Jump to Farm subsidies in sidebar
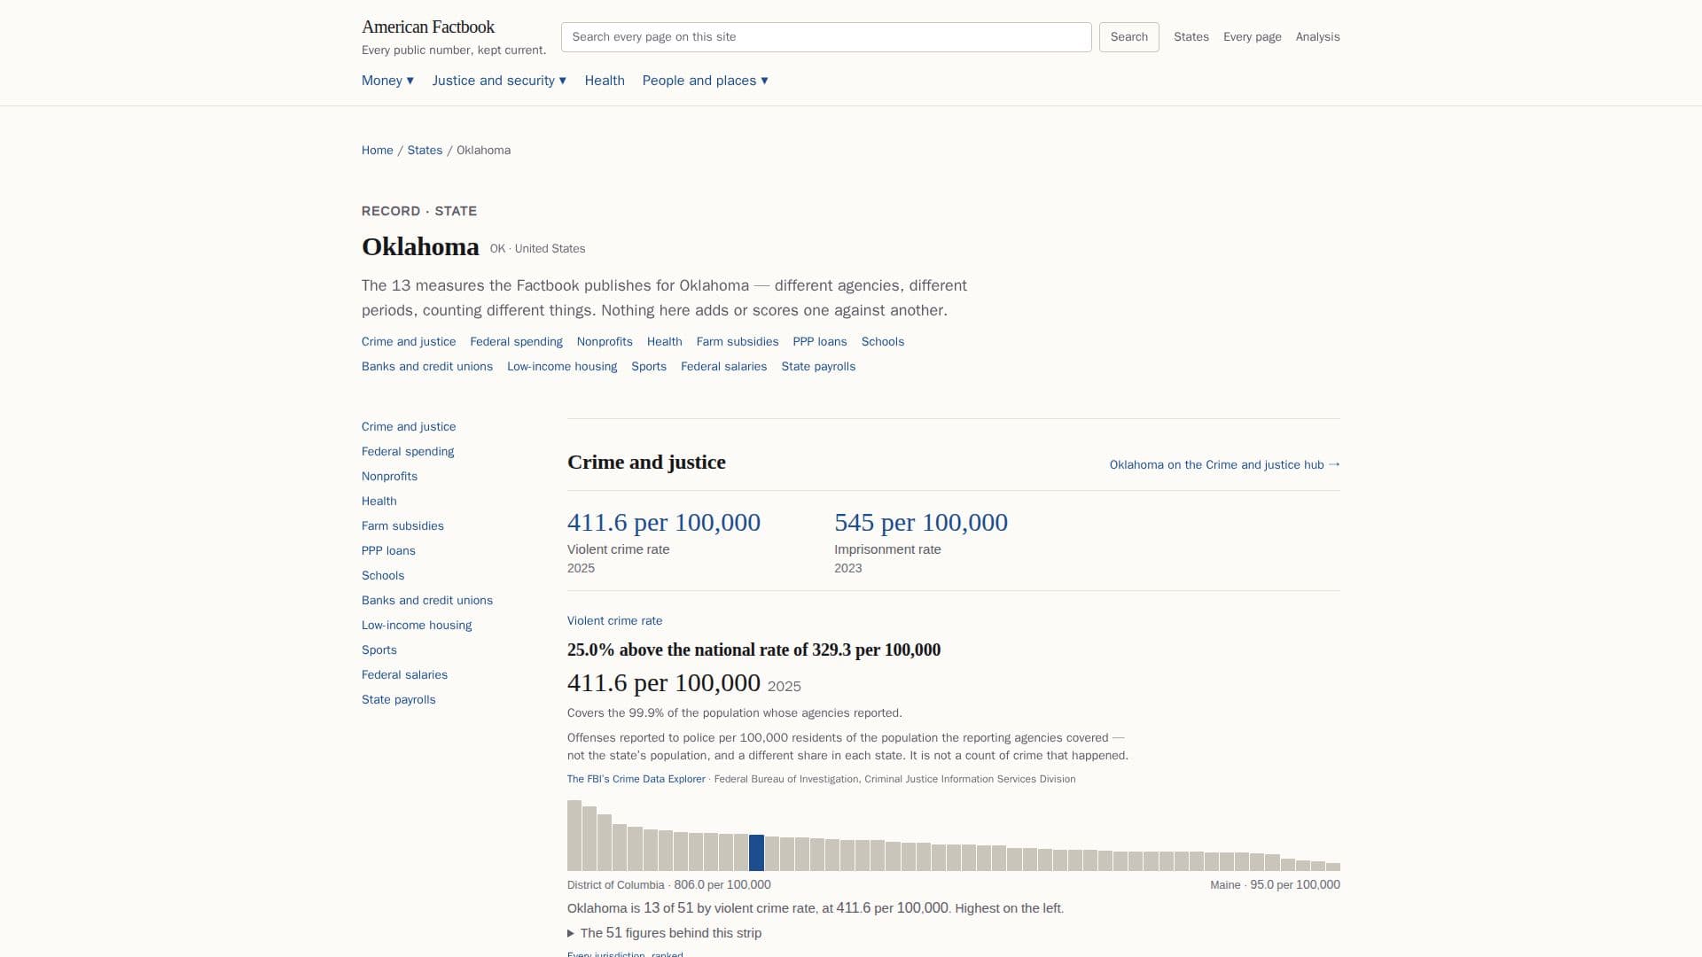Screen dimensions: 1702x957 click(402, 526)
